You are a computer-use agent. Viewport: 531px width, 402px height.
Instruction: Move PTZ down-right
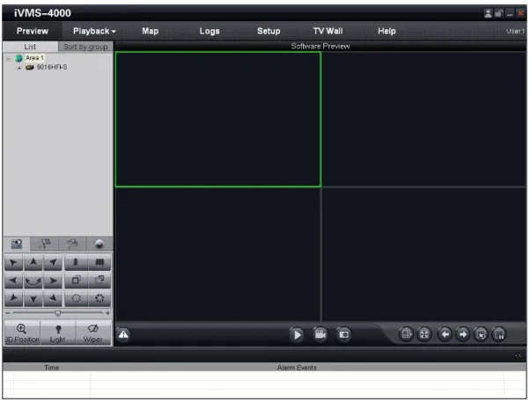click(53, 298)
